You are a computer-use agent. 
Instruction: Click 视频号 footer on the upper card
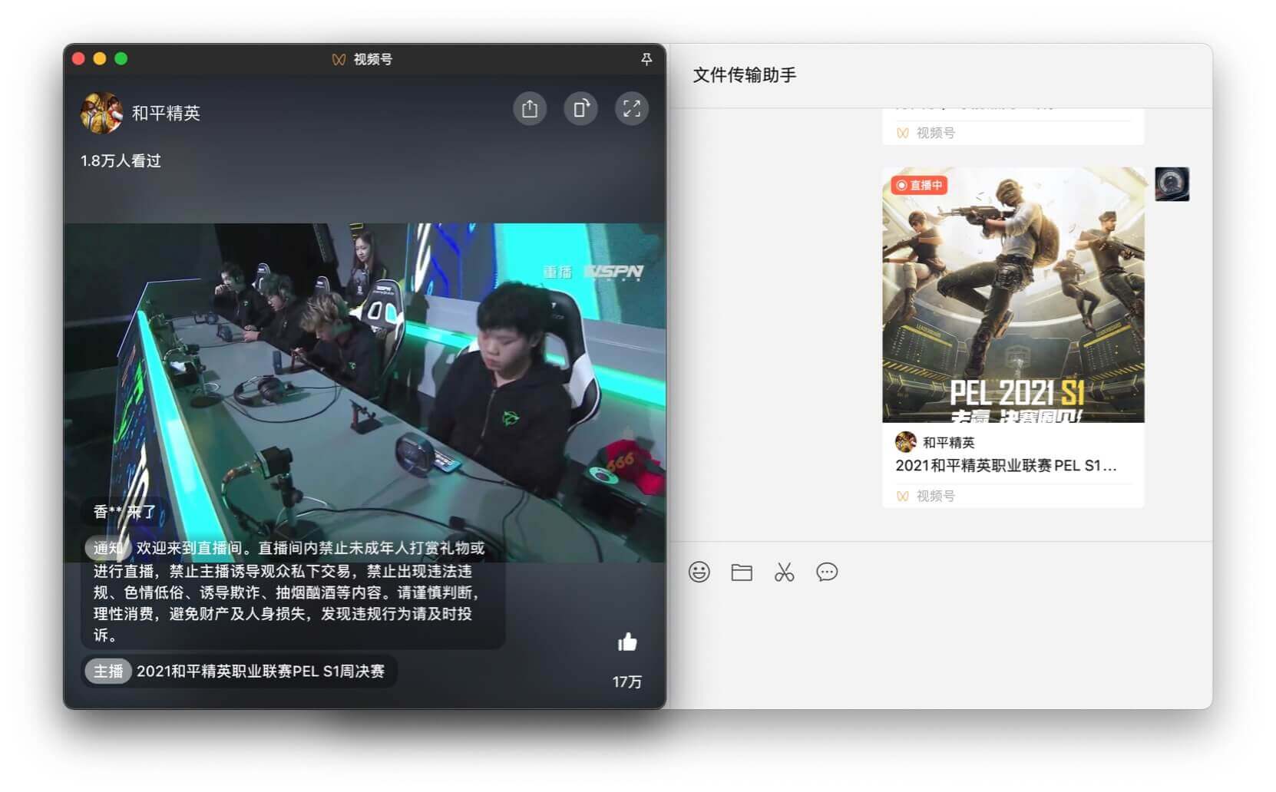click(x=934, y=133)
